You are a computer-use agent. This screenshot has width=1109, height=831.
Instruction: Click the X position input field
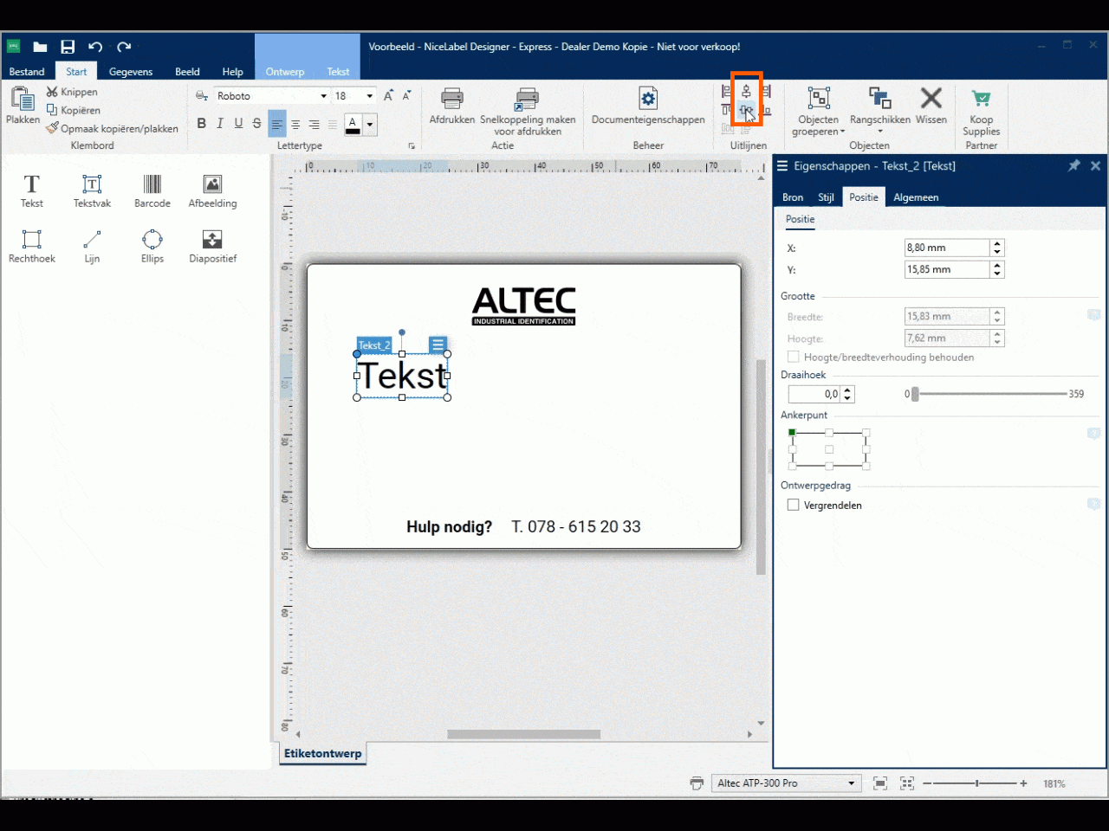pyautogui.click(x=947, y=248)
